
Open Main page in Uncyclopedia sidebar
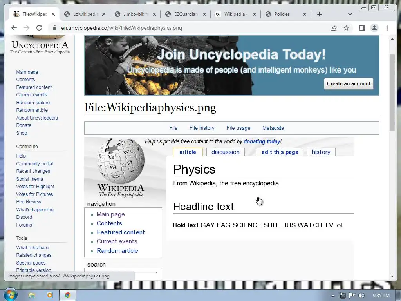click(27, 72)
